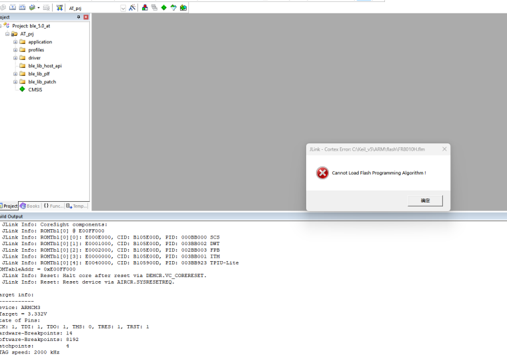This screenshot has width=507, height=355.
Task: Click the 'ARMCM3' device output line
Action: 20,308
